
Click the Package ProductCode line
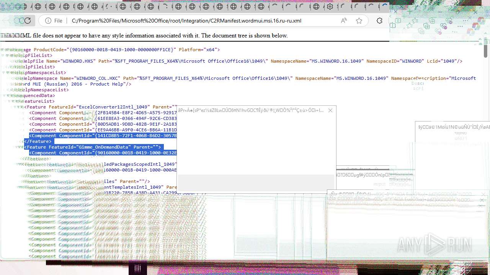pos(113,50)
